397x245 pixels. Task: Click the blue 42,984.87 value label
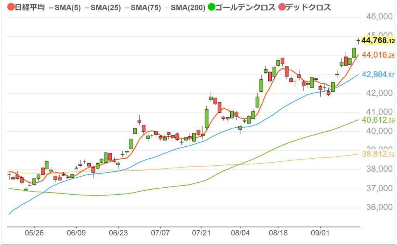(x=378, y=75)
